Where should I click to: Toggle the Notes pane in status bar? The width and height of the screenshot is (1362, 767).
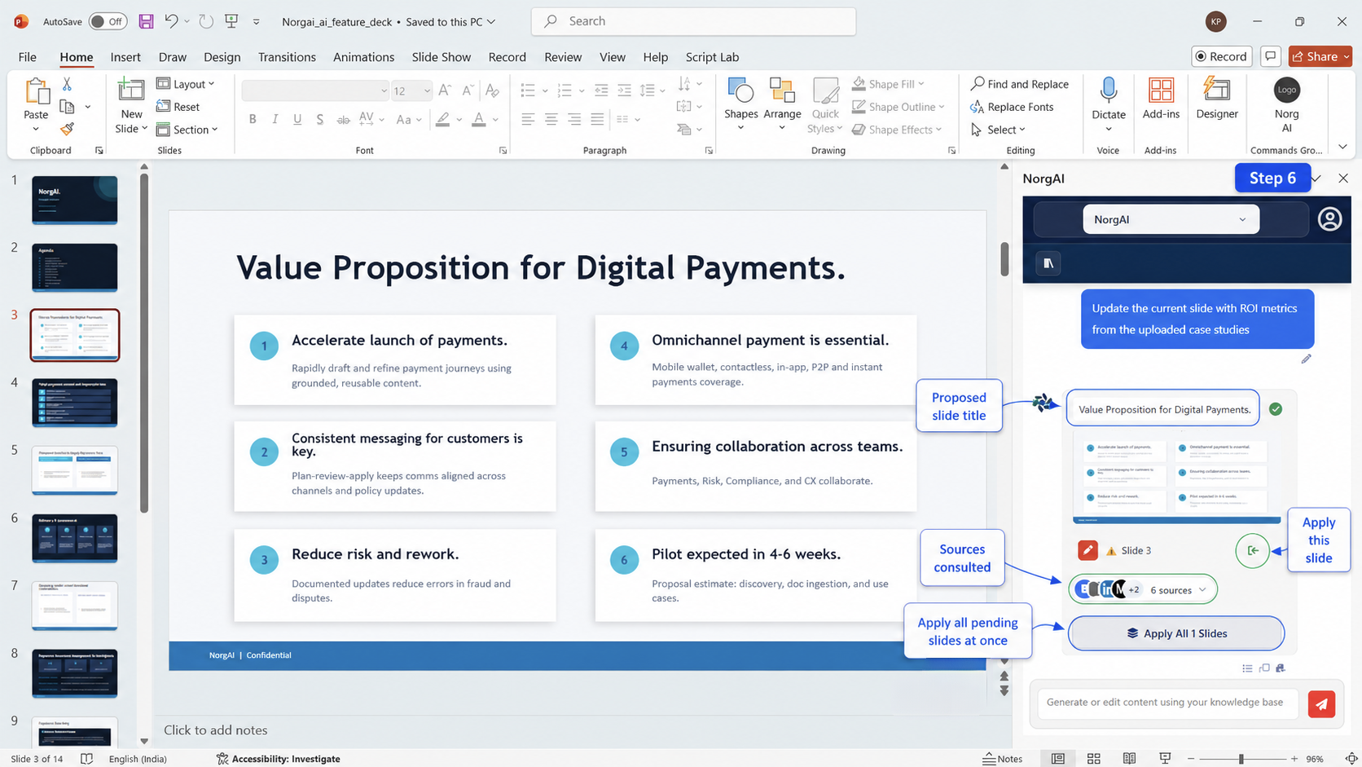point(1003,758)
